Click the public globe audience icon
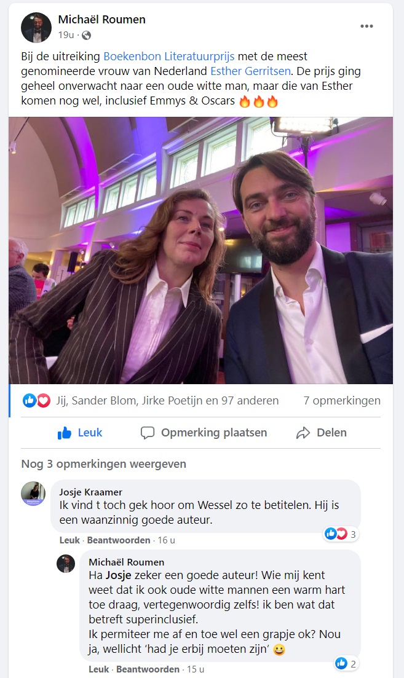 [x=87, y=35]
